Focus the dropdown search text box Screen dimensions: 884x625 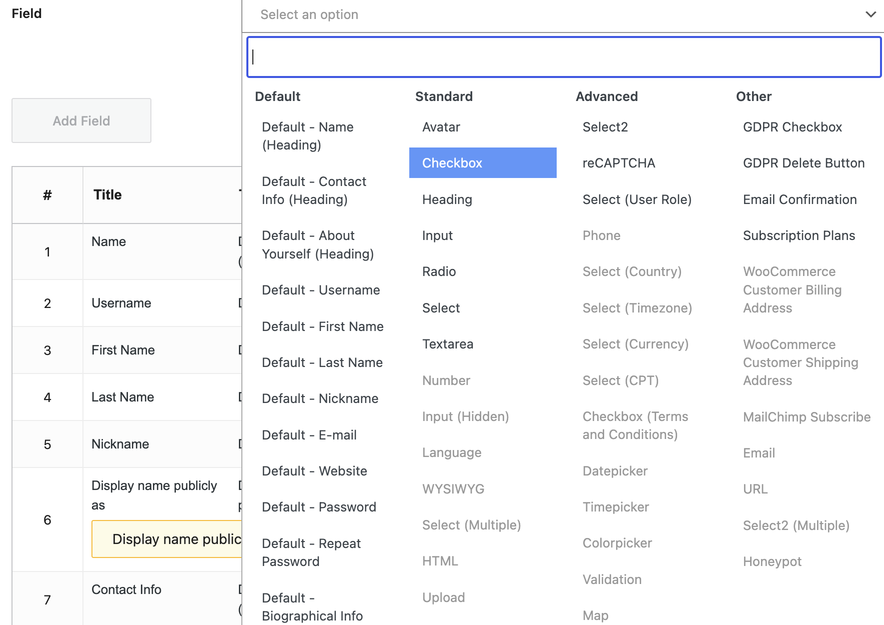click(x=564, y=57)
